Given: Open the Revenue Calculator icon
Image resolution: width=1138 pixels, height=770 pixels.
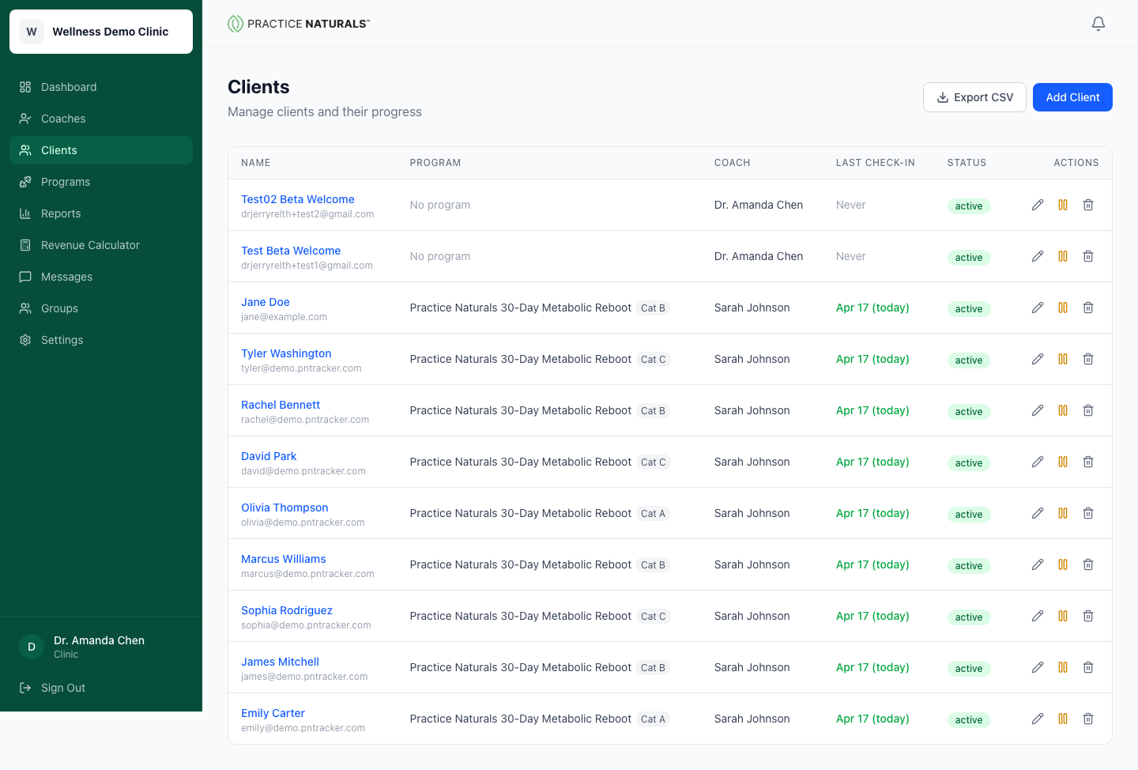Looking at the screenshot, I should pyautogui.click(x=26, y=245).
